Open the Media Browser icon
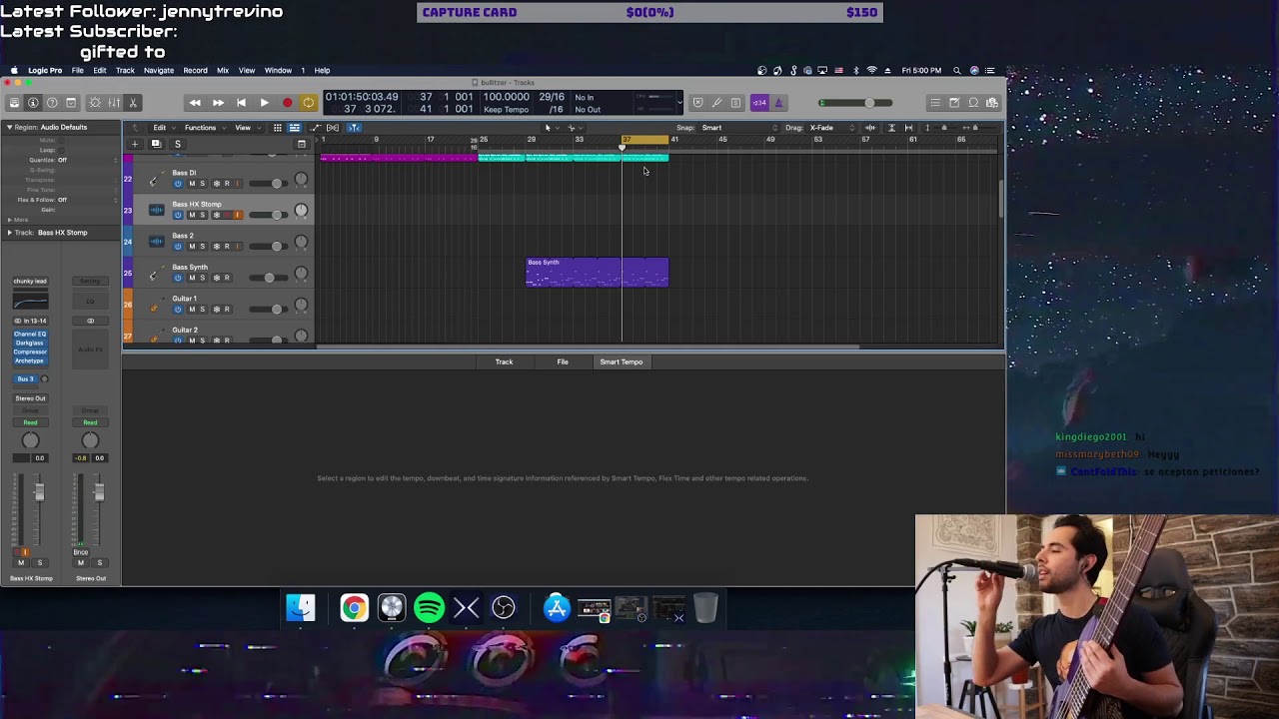Viewport: 1279px width, 719px height. [992, 103]
